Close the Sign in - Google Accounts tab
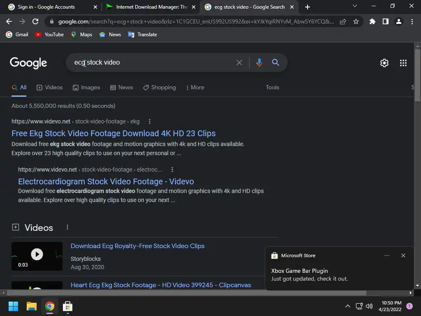 95,7
